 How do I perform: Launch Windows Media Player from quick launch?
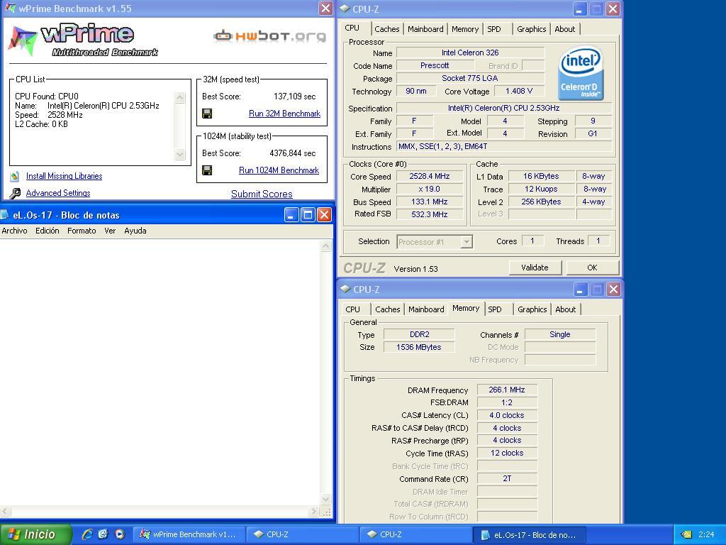point(119,534)
